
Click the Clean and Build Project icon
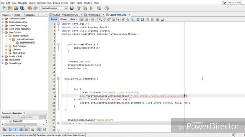[x=85, y=8]
